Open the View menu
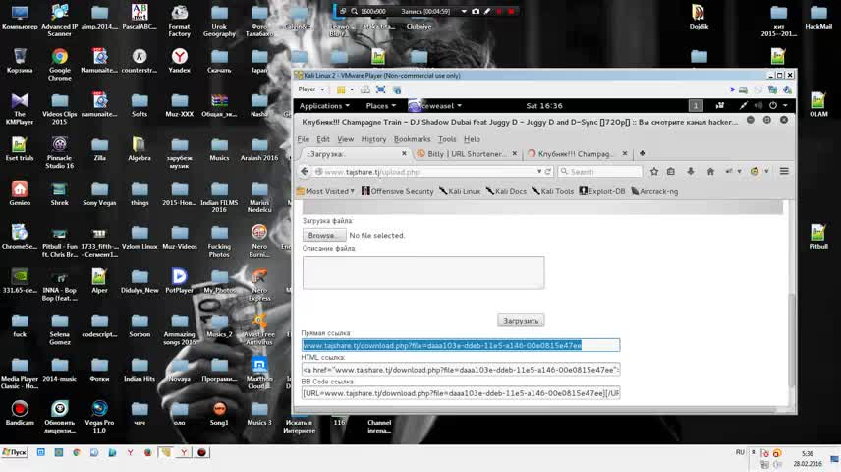The height and width of the screenshot is (472, 841). (346, 139)
